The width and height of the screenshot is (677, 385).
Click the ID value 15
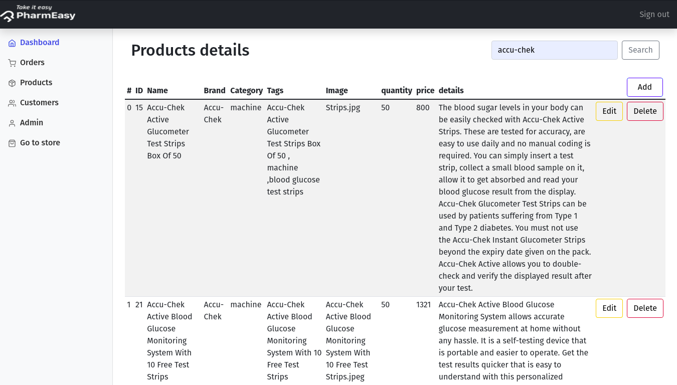pyautogui.click(x=139, y=108)
